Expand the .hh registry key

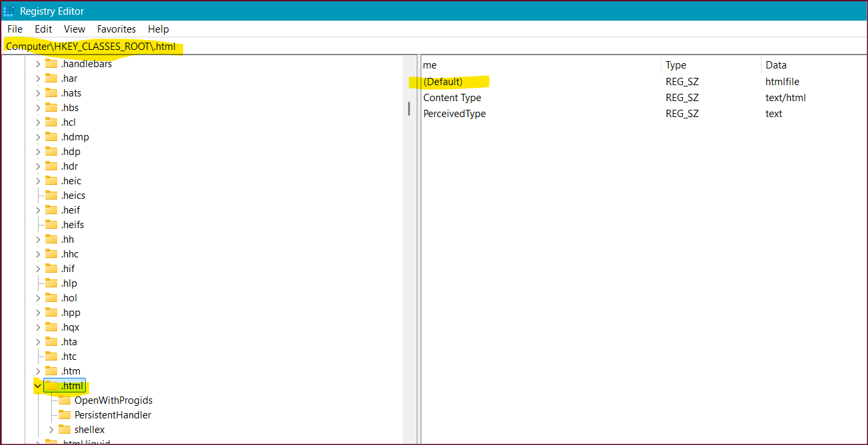coord(38,239)
